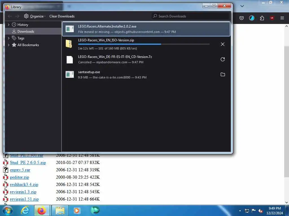
Task: Open the uBlock Origin extension icon
Action: click(272, 18)
